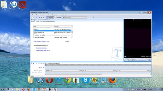
Task: Select the 'Капля краски' animation row
Action: pyautogui.click(x=53, y=34)
